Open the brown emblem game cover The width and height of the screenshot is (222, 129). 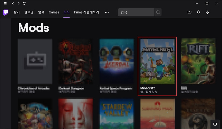(198, 114)
